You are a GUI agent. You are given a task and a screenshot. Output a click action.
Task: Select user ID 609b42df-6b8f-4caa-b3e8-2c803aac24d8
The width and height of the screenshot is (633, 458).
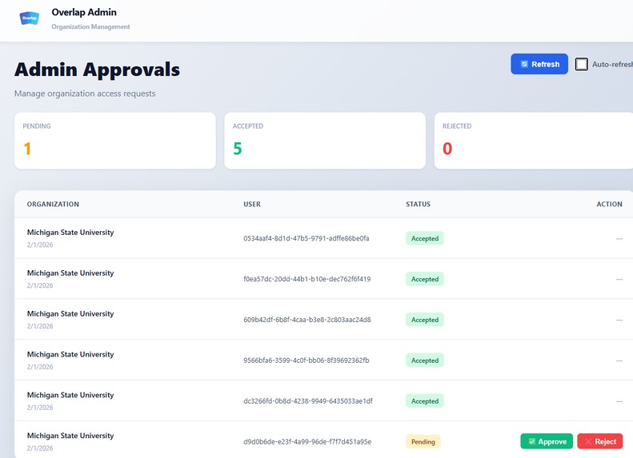[306, 320]
